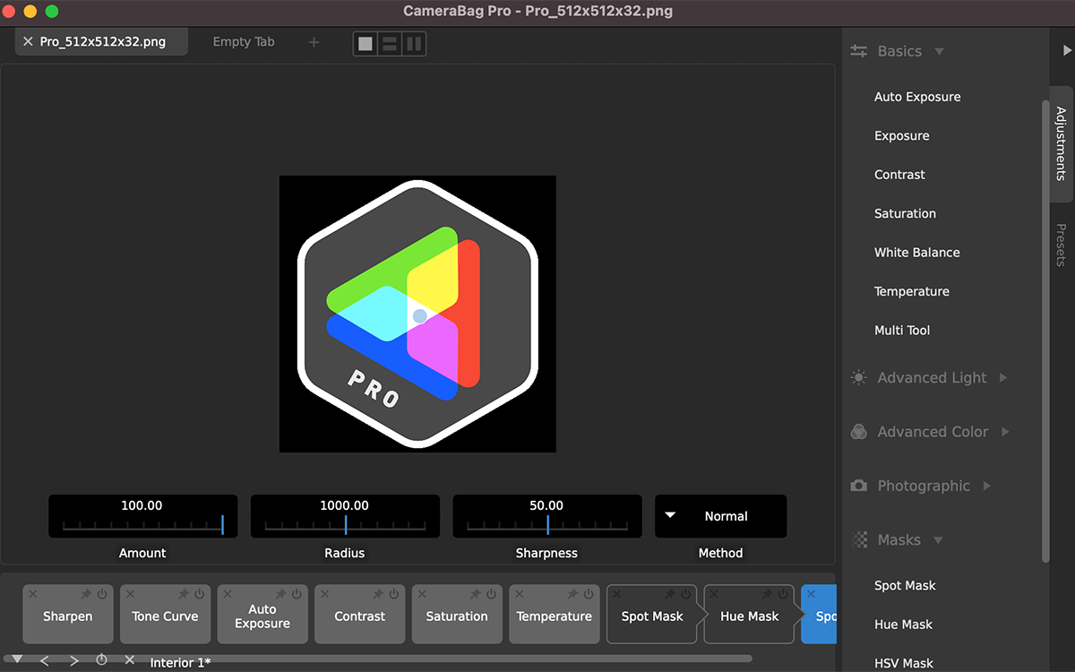Click the Interior 1* preset name
Viewport: 1075px width, 672px height.
180,662
